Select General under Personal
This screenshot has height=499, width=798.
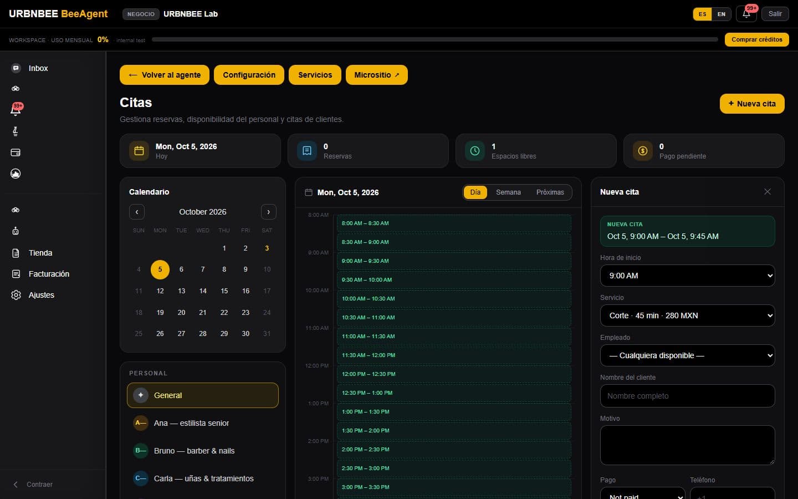coord(203,395)
